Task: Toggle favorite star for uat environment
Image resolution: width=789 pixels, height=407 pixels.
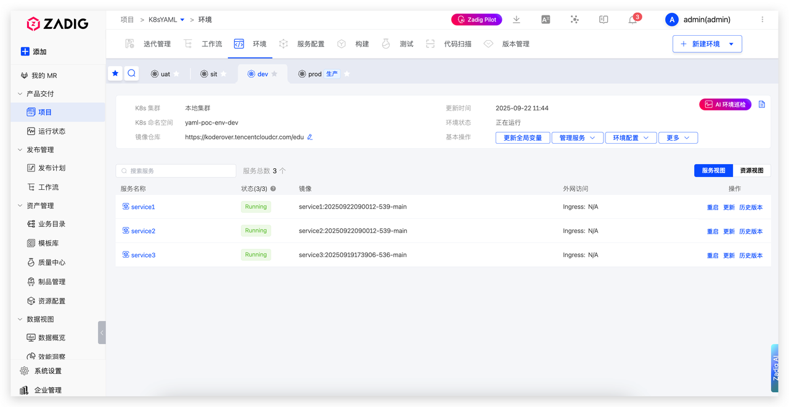Action: (176, 74)
